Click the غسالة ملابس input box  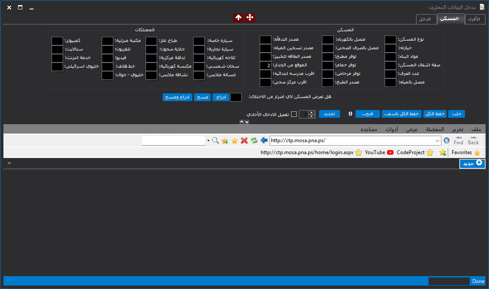199,75
